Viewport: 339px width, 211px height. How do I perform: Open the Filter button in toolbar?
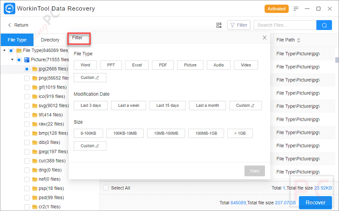point(239,25)
